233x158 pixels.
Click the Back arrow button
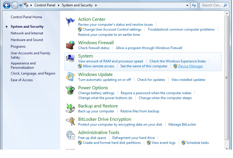[x=7, y=5]
